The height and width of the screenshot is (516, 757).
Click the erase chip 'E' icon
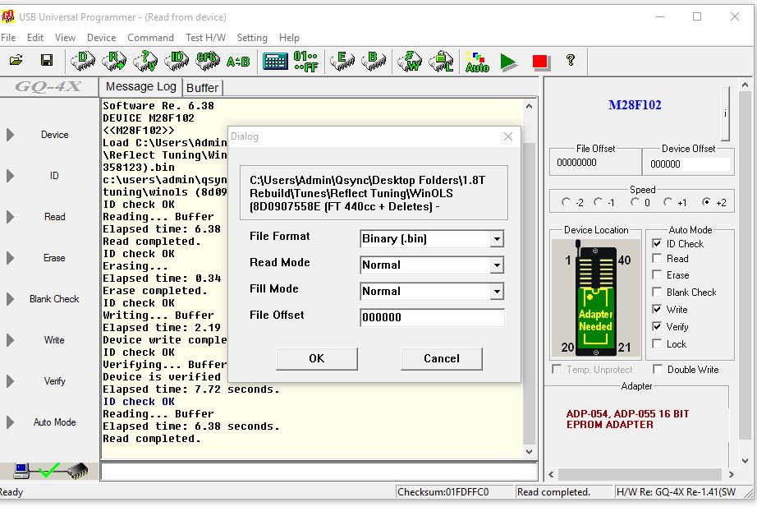(341, 61)
